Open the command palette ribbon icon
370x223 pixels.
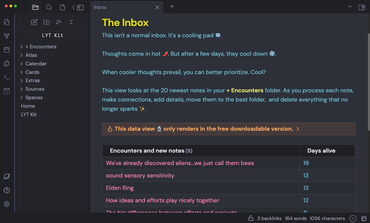click(x=7, y=77)
